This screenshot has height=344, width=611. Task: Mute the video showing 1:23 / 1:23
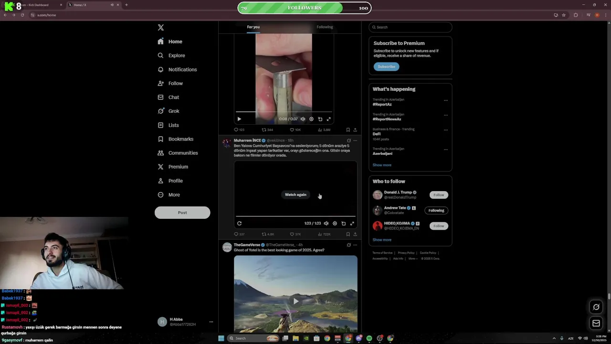[326, 223]
